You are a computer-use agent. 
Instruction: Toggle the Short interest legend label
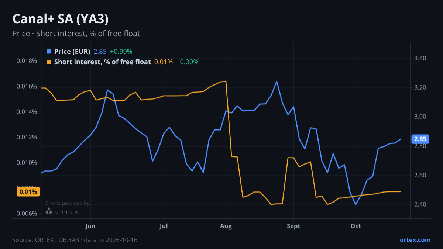102,62
